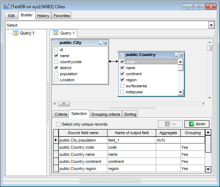Click the Country field list scroll-down arrow
The image size is (220, 187).
coord(180,92)
